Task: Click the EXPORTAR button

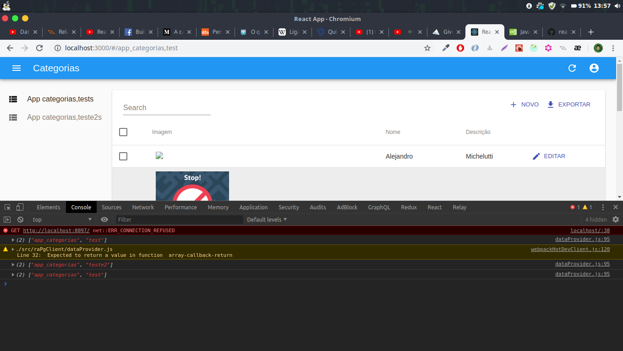Action: pos(568,104)
